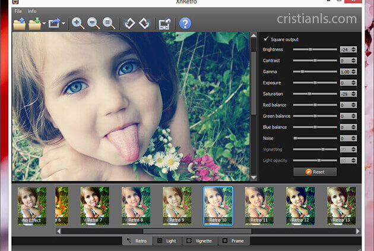This screenshot has width=374, height=251.
Task: Switch to the Light tab
Action: coord(167,241)
